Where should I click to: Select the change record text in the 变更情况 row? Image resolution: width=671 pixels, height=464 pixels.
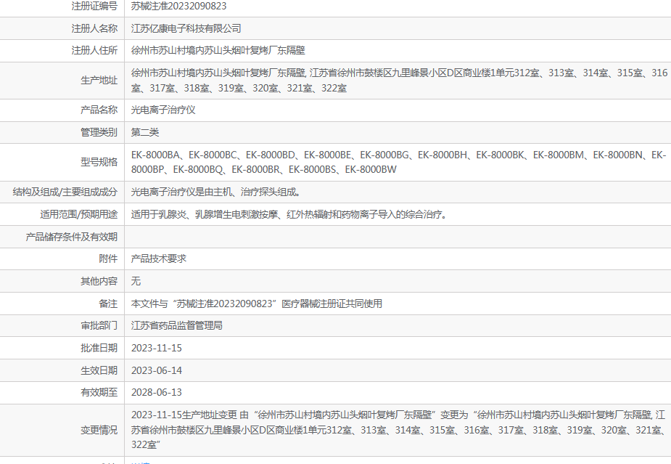coord(398,430)
